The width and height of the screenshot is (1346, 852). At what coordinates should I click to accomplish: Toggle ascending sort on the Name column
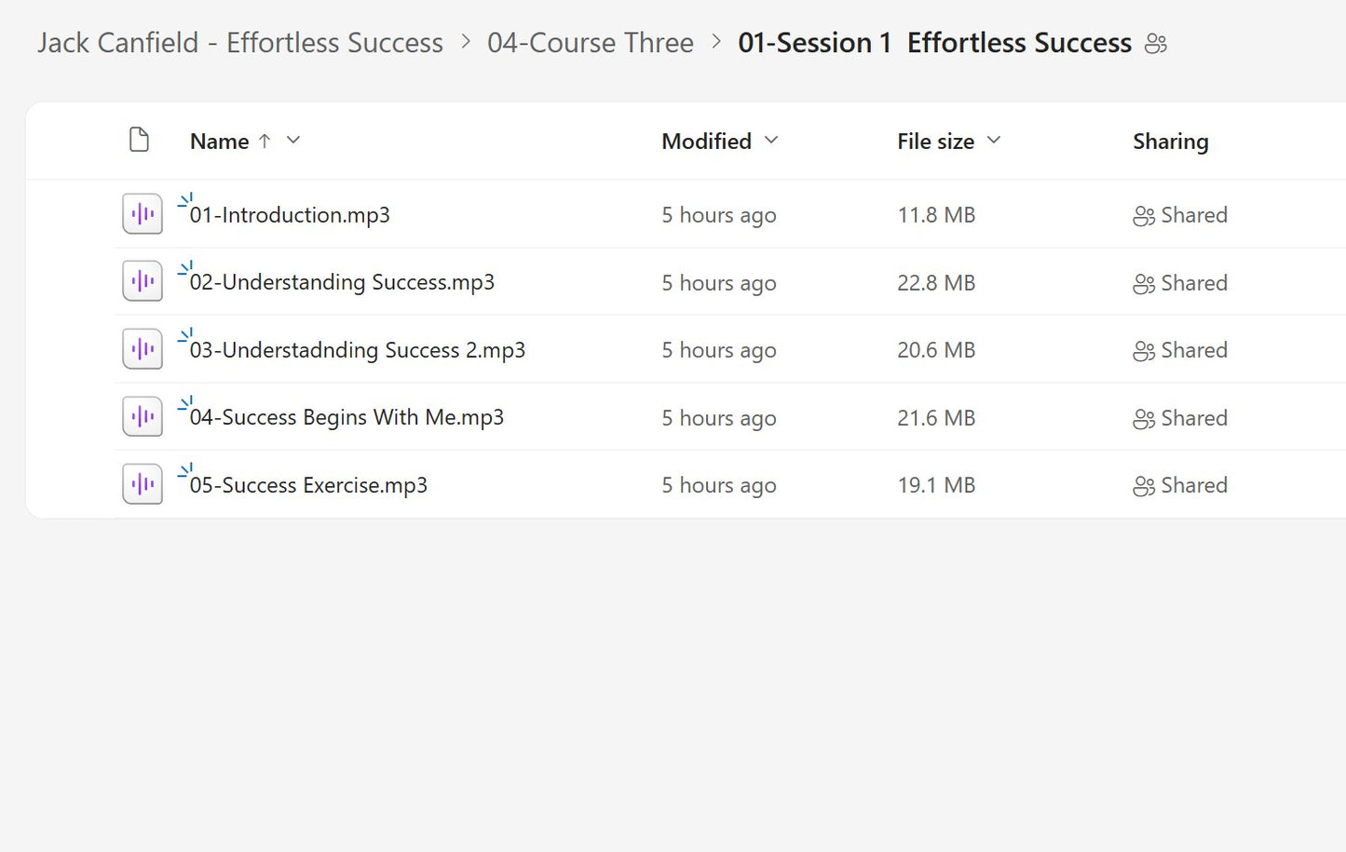pos(265,141)
